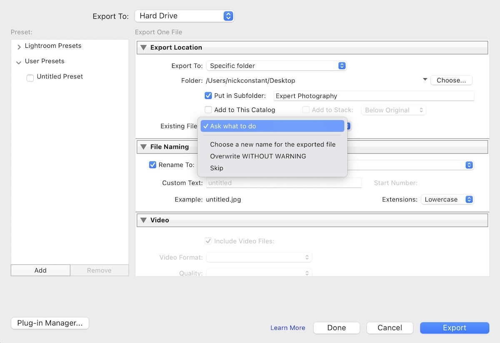Image resolution: width=500 pixels, height=343 pixels.
Task: Open the Plug-in Manager
Action: pyautogui.click(x=50, y=323)
